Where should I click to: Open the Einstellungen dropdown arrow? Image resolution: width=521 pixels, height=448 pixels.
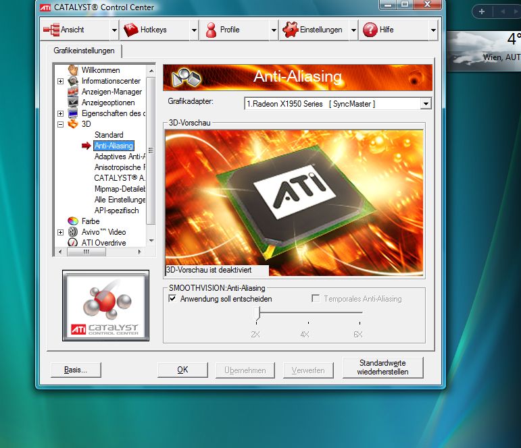tap(353, 30)
